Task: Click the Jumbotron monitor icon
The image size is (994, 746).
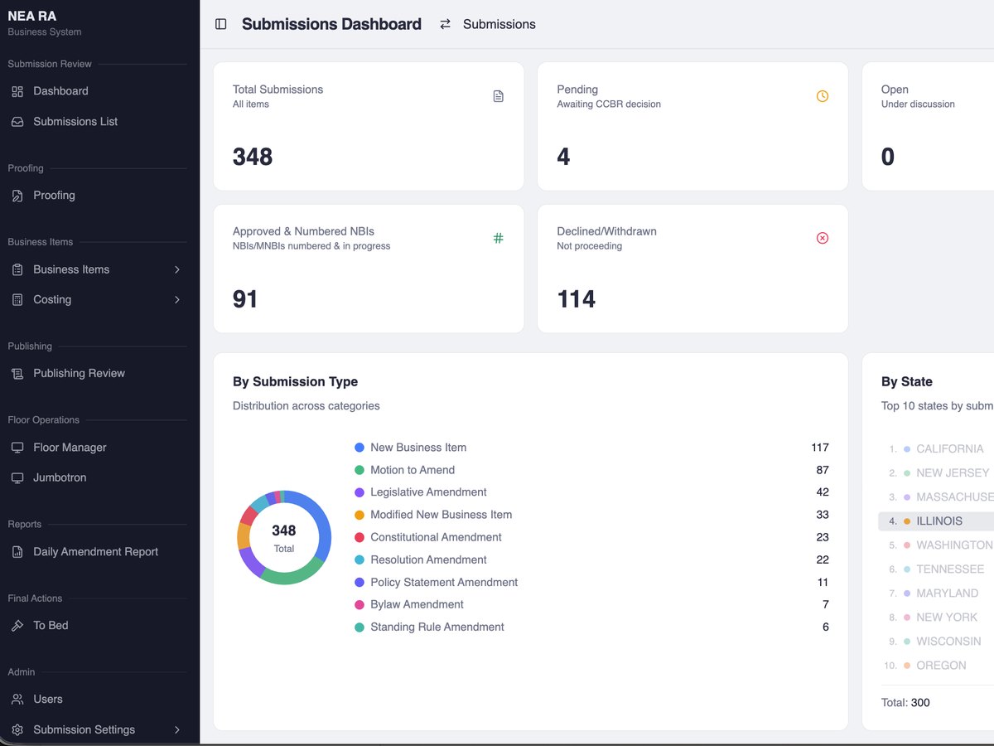Action: pos(17,478)
